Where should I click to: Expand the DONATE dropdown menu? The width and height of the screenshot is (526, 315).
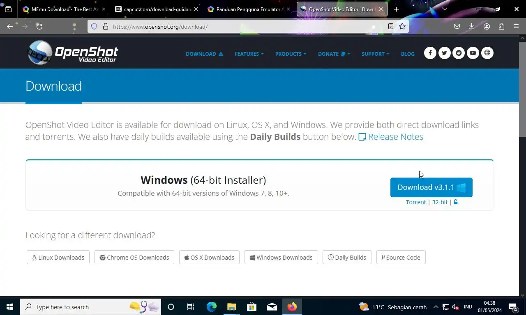click(x=334, y=54)
